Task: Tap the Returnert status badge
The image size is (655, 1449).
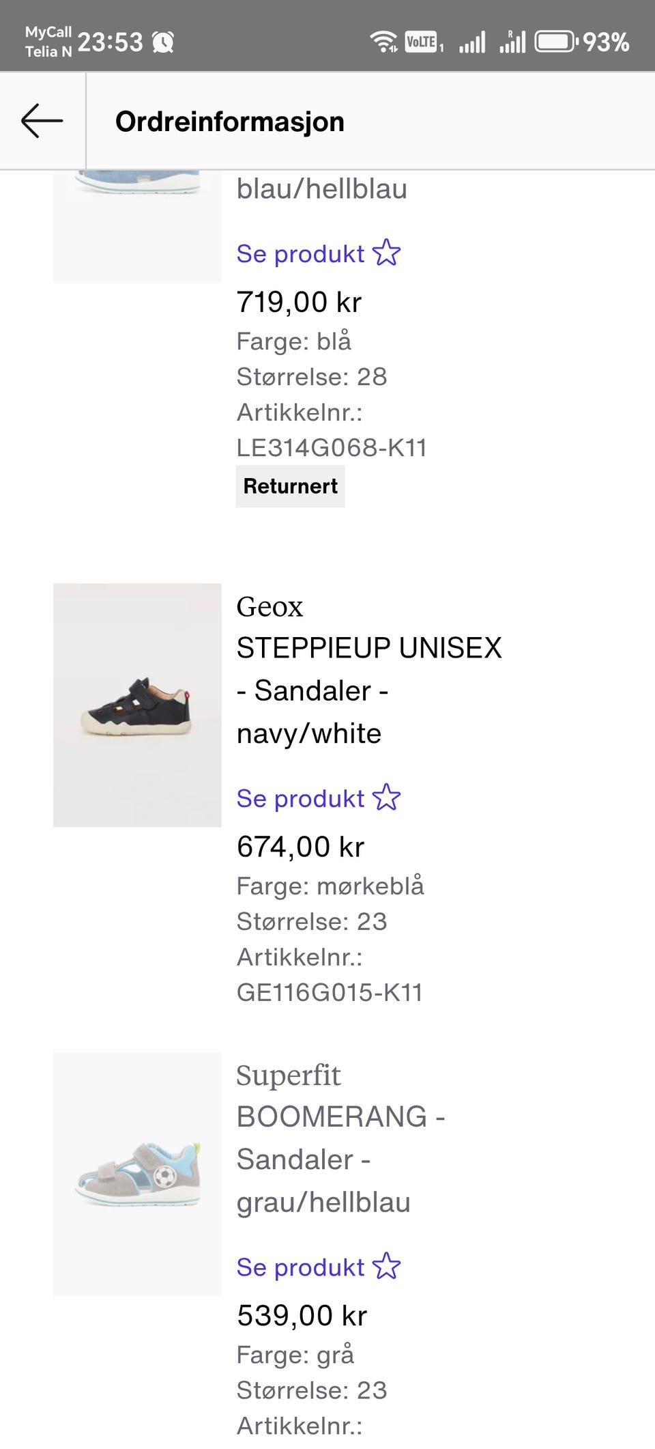Action: (x=290, y=486)
